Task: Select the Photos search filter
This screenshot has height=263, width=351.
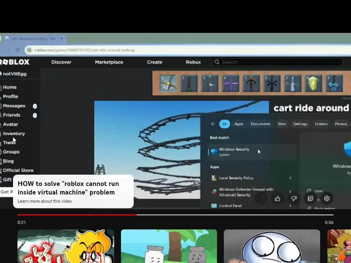Action: [x=341, y=124]
